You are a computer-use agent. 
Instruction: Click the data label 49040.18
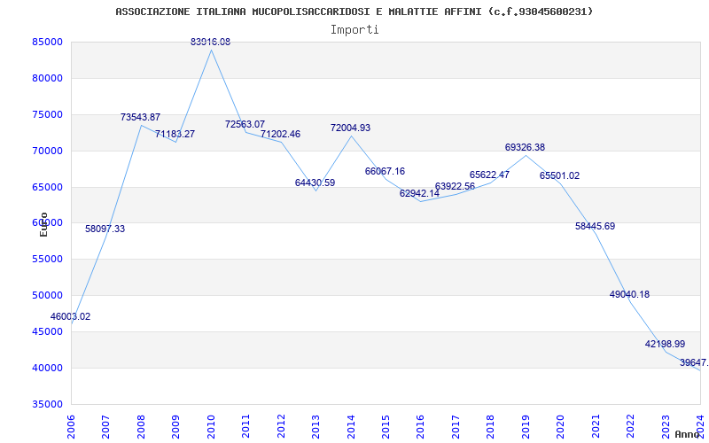(629, 294)
